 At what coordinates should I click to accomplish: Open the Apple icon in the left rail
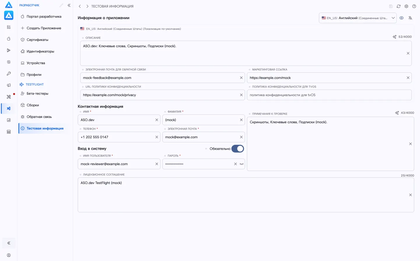(9, 39)
